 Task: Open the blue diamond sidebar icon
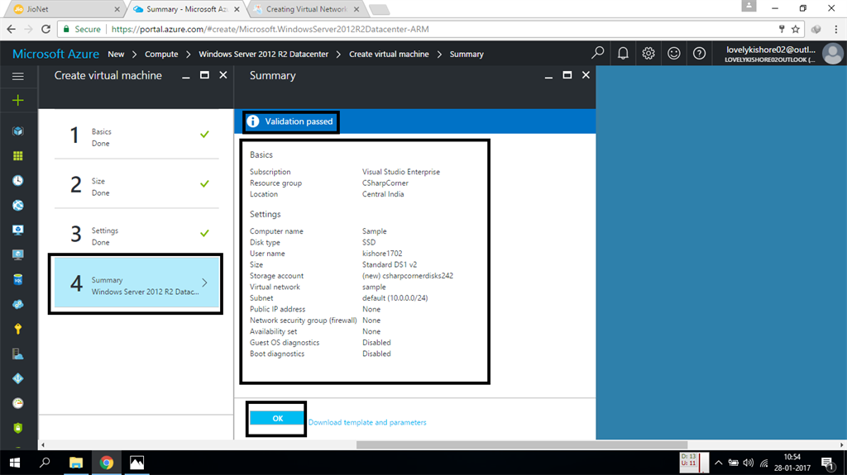click(x=18, y=379)
